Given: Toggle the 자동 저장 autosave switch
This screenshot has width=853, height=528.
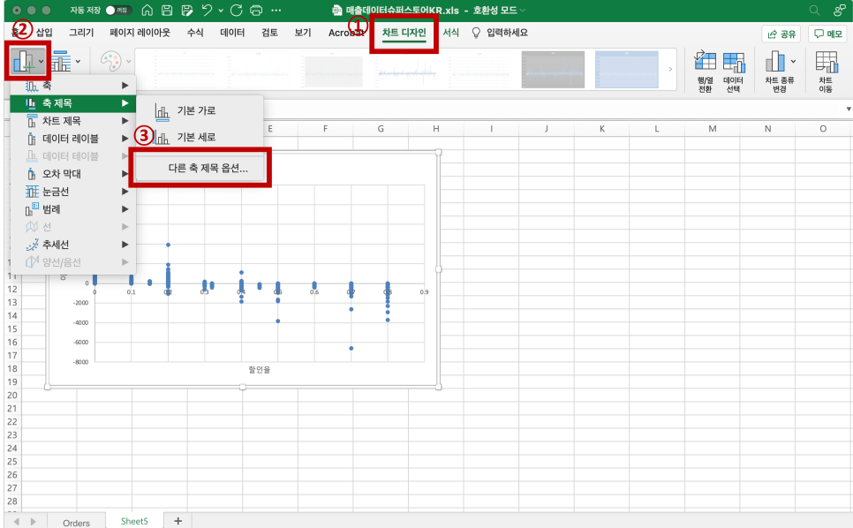Looking at the screenshot, I should tap(118, 11).
